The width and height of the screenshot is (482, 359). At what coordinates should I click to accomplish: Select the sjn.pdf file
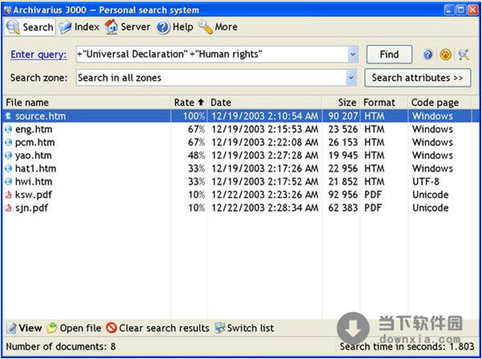[x=31, y=208]
